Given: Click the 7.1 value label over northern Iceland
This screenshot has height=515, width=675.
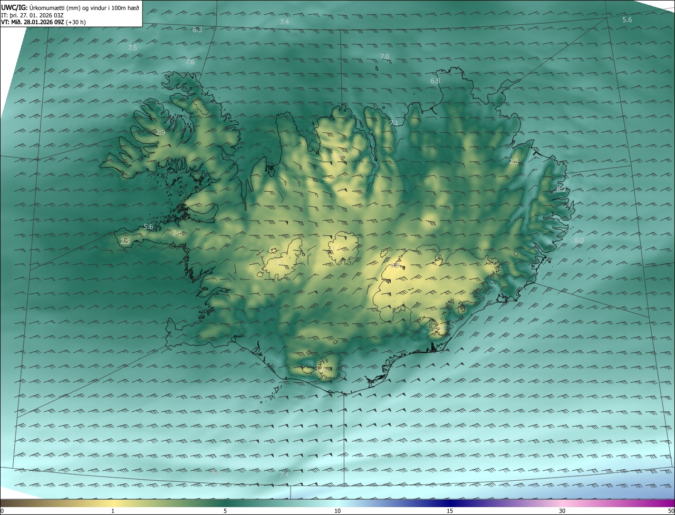Looking at the screenshot, I should coord(394,123).
